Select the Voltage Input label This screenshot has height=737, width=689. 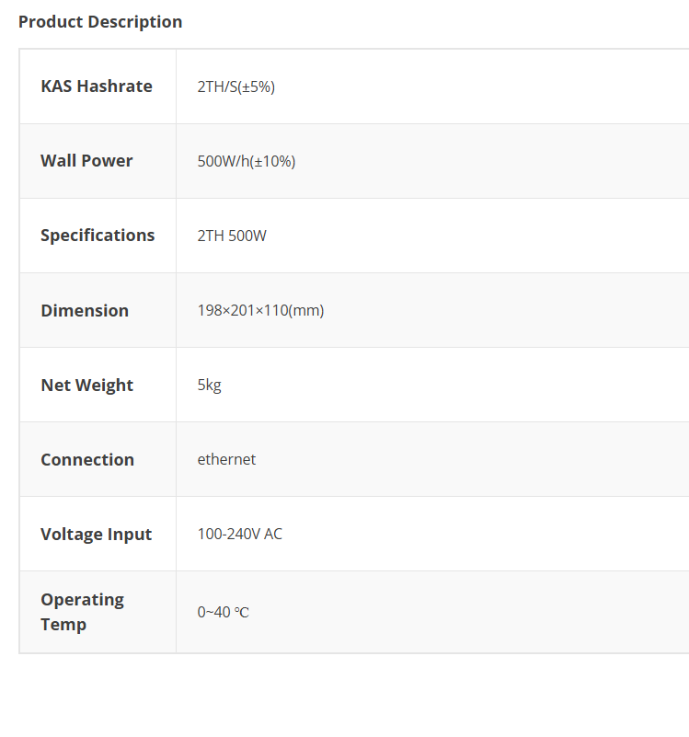96,535
